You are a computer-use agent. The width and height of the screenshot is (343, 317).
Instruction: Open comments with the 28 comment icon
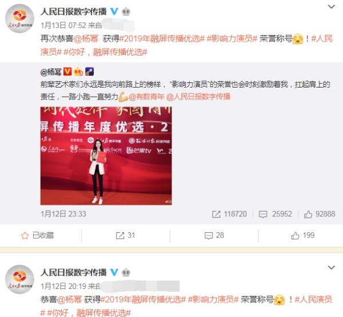point(214,236)
